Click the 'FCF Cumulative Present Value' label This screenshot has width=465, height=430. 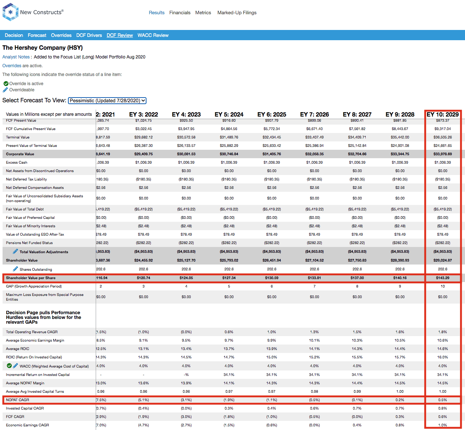click(31, 129)
